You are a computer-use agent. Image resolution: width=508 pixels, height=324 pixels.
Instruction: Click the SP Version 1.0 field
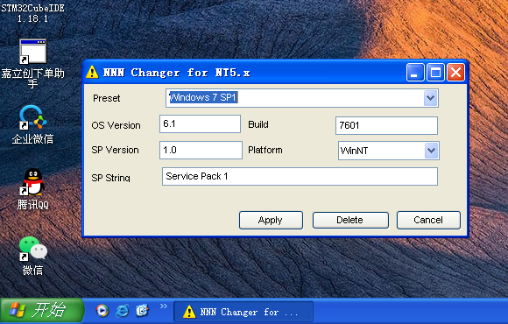tap(201, 150)
